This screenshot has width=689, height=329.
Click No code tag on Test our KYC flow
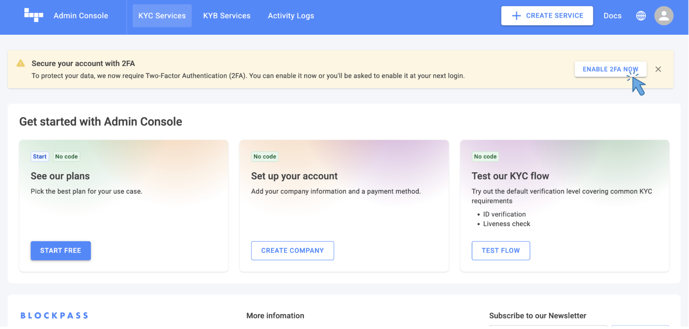click(485, 157)
